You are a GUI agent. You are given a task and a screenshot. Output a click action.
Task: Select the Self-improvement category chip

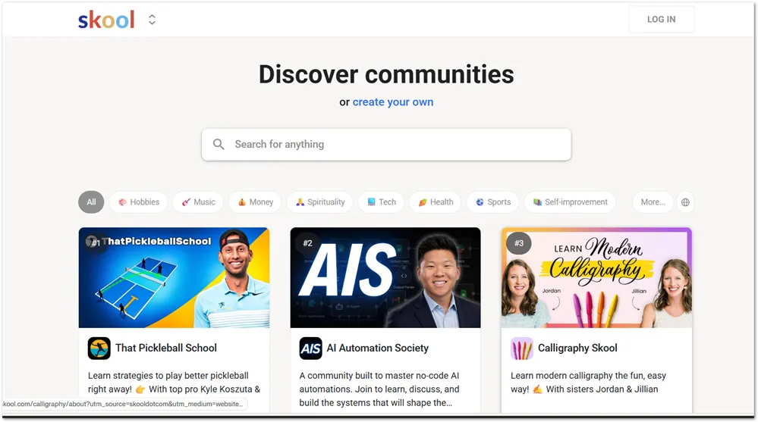click(570, 202)
